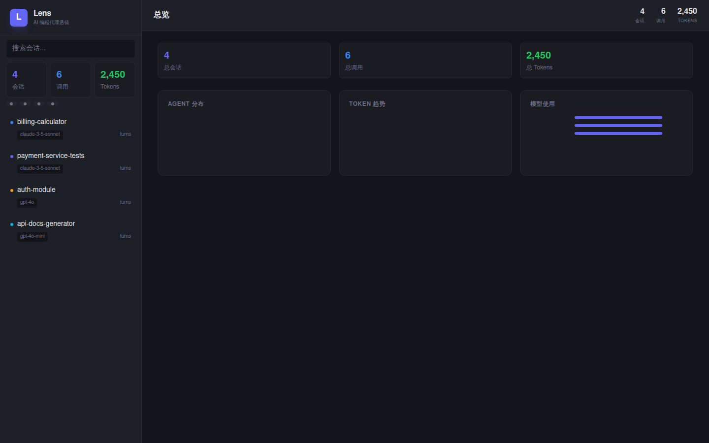Open the payment-service-tests session

(70, 162)
